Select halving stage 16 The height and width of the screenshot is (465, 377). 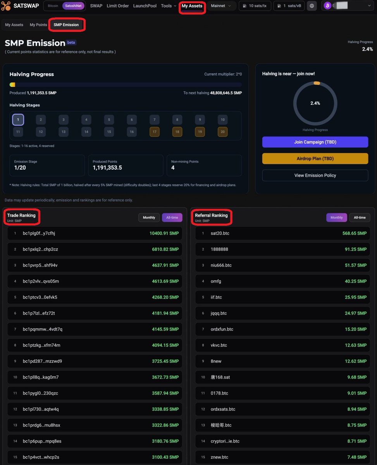coord(132,132)
